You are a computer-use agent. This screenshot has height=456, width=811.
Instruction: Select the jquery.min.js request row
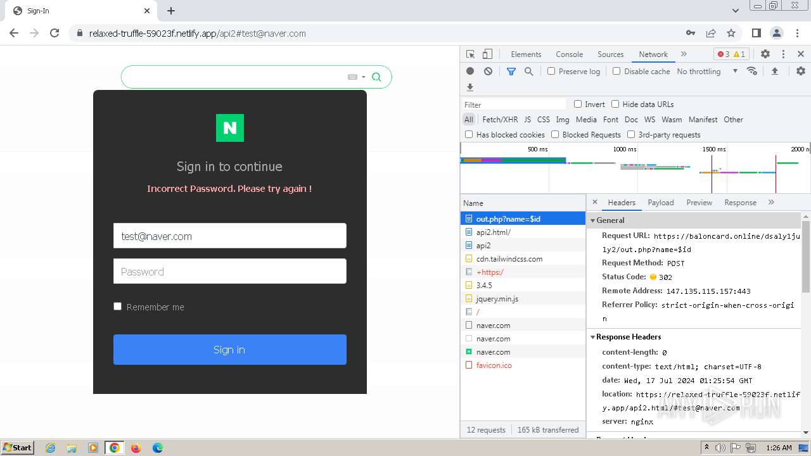pos(523,298)
